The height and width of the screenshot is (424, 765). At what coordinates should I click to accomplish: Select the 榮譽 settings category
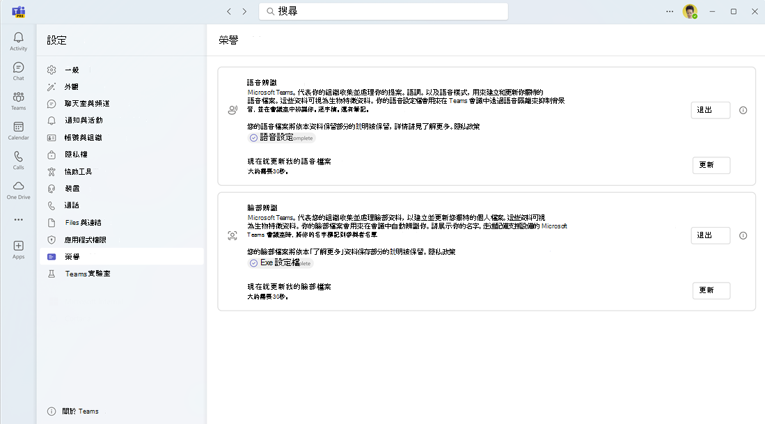[x=122, y=257]
